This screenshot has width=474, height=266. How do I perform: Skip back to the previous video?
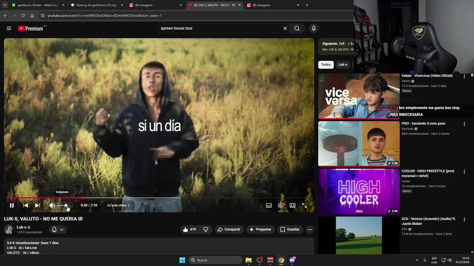pos(26,205)
